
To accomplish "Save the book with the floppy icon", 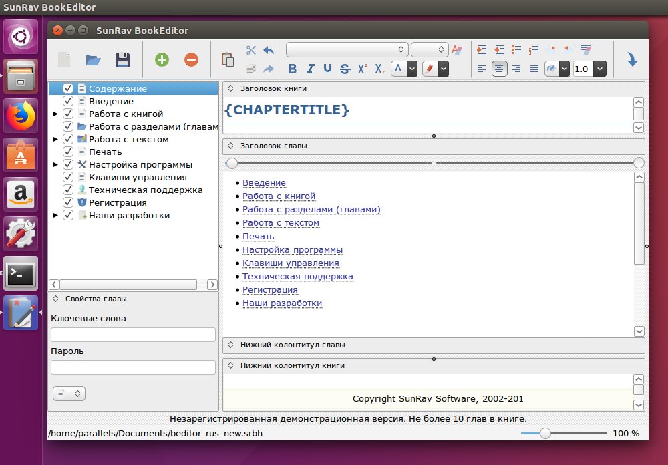I will [123, 59].
